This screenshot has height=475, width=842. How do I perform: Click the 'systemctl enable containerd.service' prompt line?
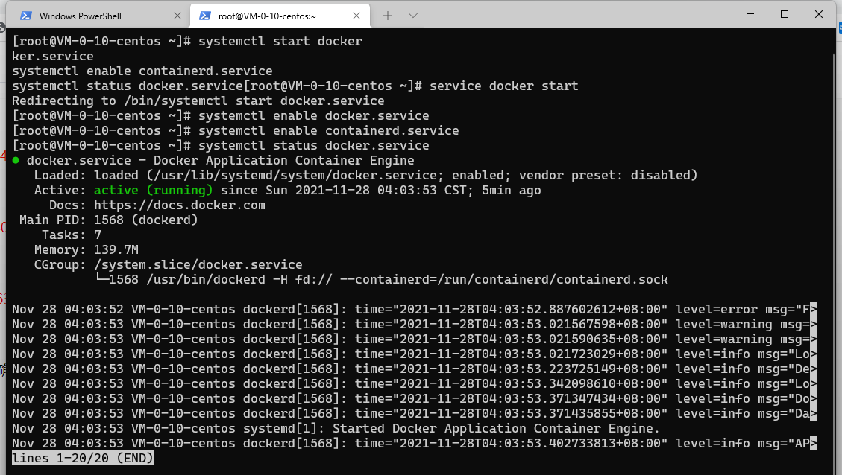click(x=235, y=131)
